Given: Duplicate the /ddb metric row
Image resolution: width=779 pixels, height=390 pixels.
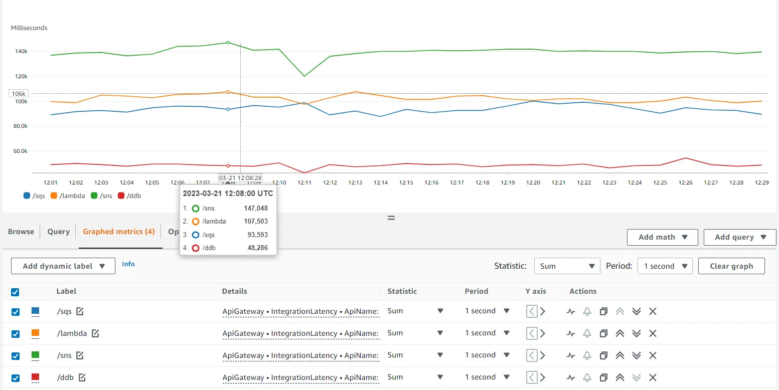Looking at the screenshot, I should [603, 377].
